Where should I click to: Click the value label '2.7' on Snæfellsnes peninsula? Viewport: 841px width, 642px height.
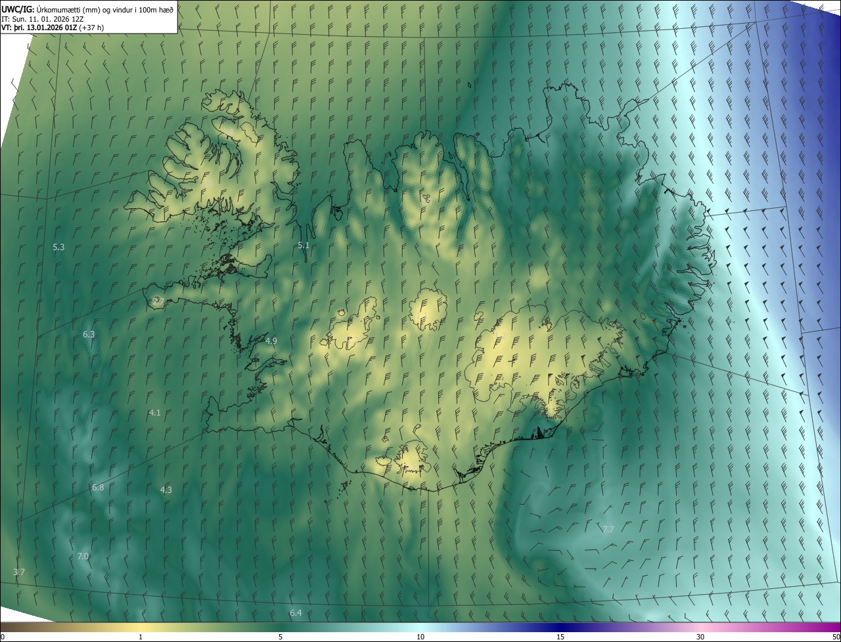point(157,301)
